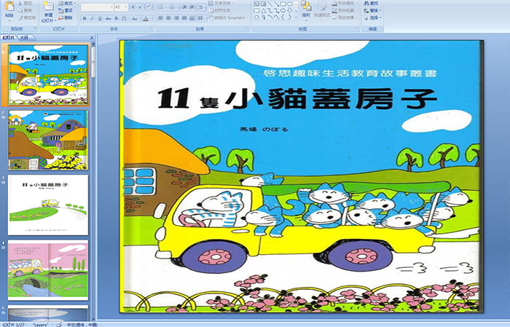Open Shape Outline (形状轮廓) color menu
The height and width of the screenshot is (327, 510).
pyautogui.click(x=345, y=10)
